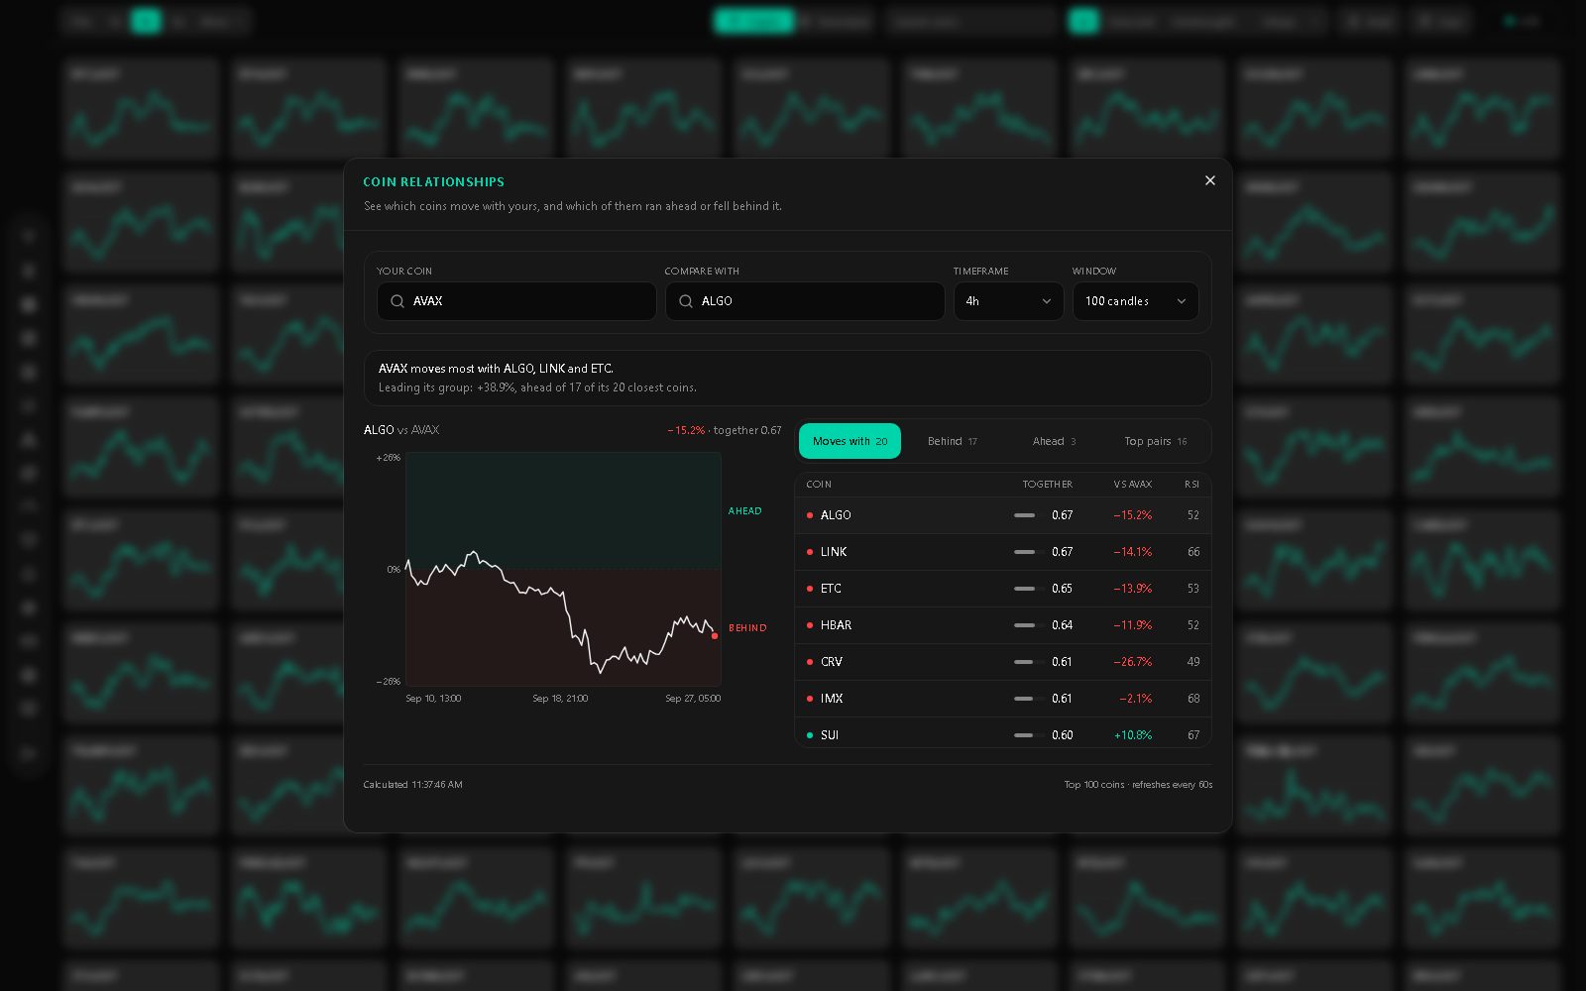Open the Timeframe 4h dropdown
This screenshot has height=991, width=1586.
pos(1008,301)
